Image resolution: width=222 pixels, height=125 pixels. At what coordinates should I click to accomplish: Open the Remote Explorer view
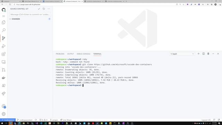pos(3,62)
